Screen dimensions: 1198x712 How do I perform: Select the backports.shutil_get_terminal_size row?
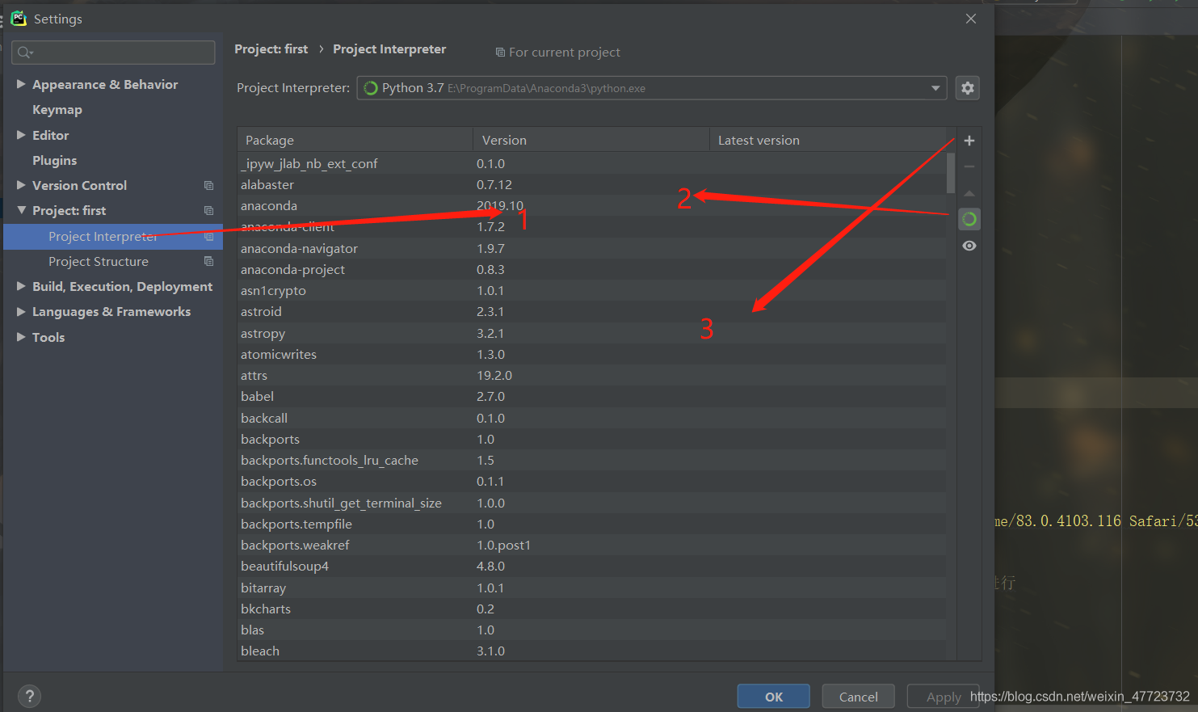tap(592, 503)
